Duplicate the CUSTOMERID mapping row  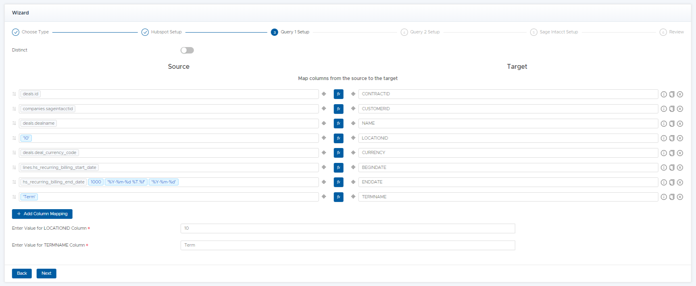click(672, 109)
